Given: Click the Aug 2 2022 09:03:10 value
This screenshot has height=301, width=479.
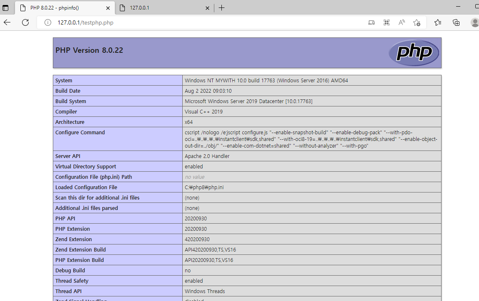Looking at the screenshot, I should click(208, 91).
